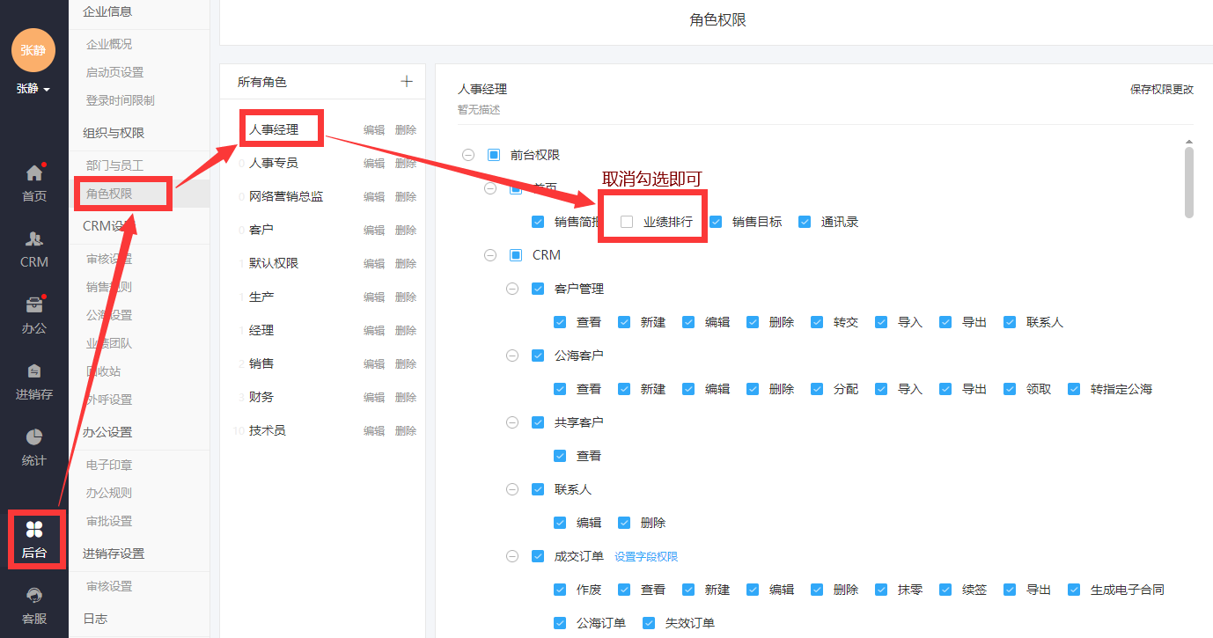This screenshot has width=1213, height=638.
Task: Uncheck 生成电子合同 checkbox
Action: pyautogui.click(x=1074, y=590)
